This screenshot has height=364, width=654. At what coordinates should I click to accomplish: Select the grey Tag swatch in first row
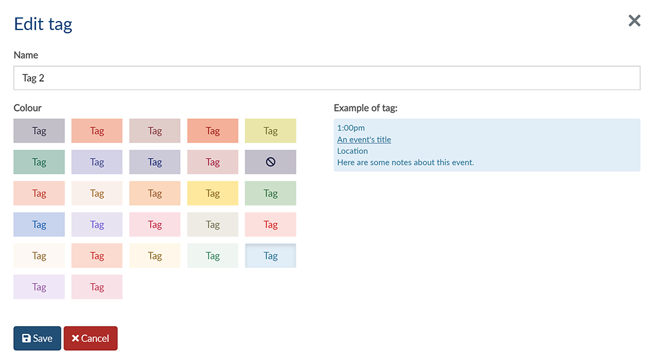[39, 131]
